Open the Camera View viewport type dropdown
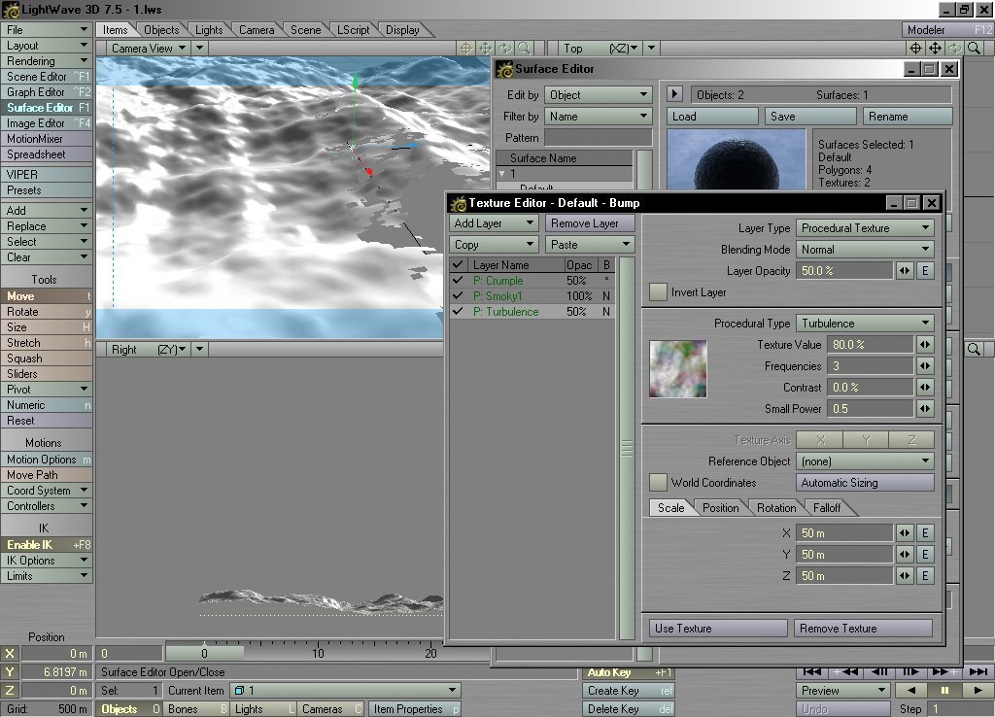This screenshot has width=995, height=717. coord(149,49)
